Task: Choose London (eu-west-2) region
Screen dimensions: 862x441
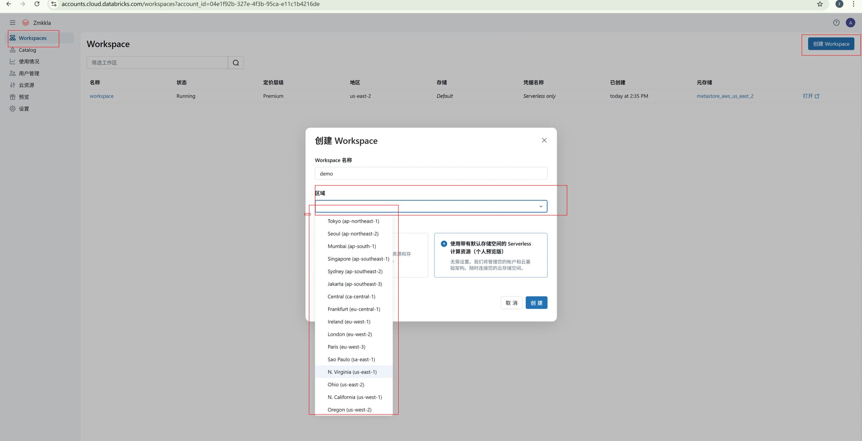Action: pos(354,334)
